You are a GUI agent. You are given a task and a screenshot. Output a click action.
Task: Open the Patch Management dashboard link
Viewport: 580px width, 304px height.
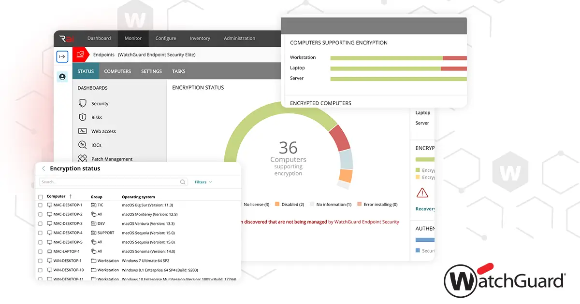[112, 159]
